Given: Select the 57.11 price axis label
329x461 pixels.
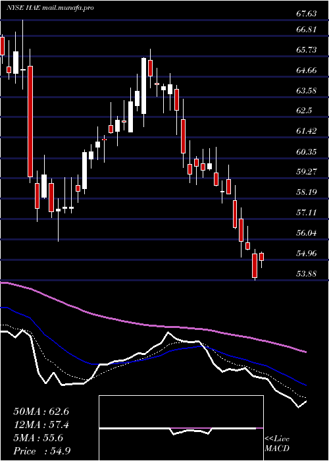Looking at the screenshot, I should [x=306, y=212].
